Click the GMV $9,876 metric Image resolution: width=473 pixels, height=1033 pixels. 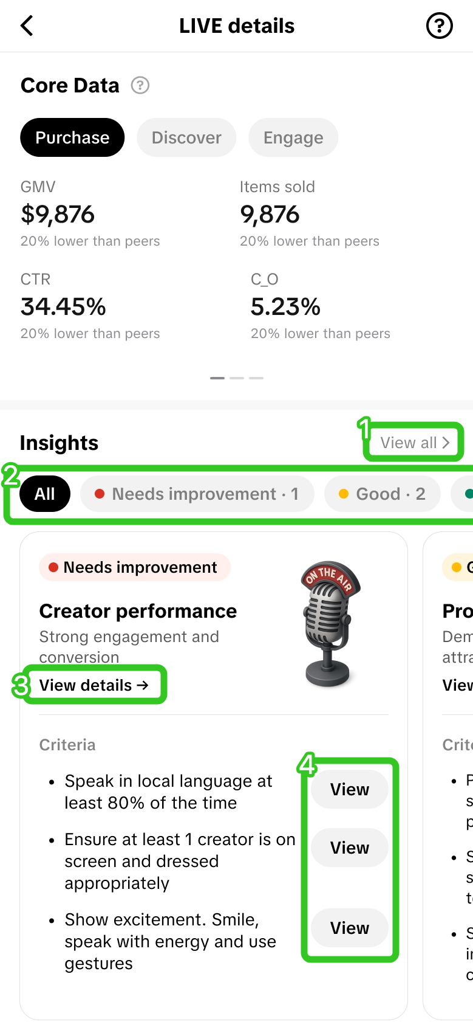[58, 215]
